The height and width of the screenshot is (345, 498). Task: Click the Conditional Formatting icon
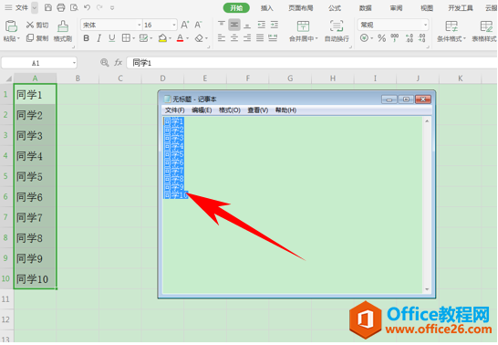tap(451, 26)
